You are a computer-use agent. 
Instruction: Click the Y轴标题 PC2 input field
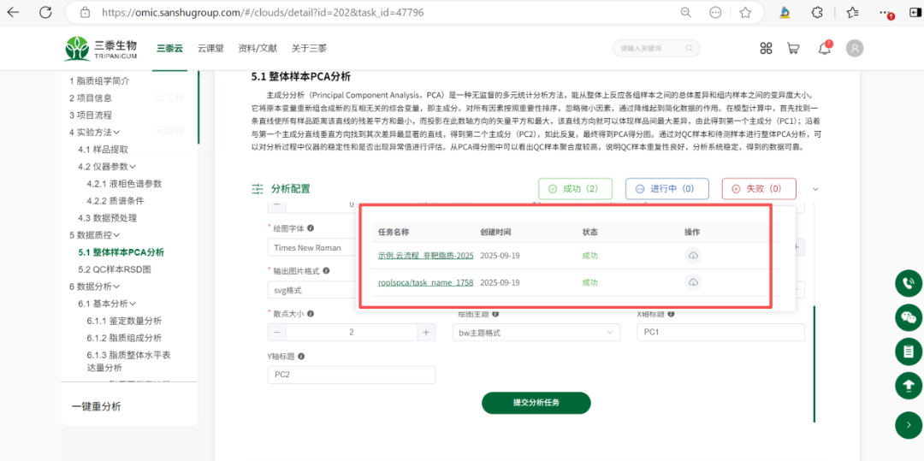click(351, 375)
